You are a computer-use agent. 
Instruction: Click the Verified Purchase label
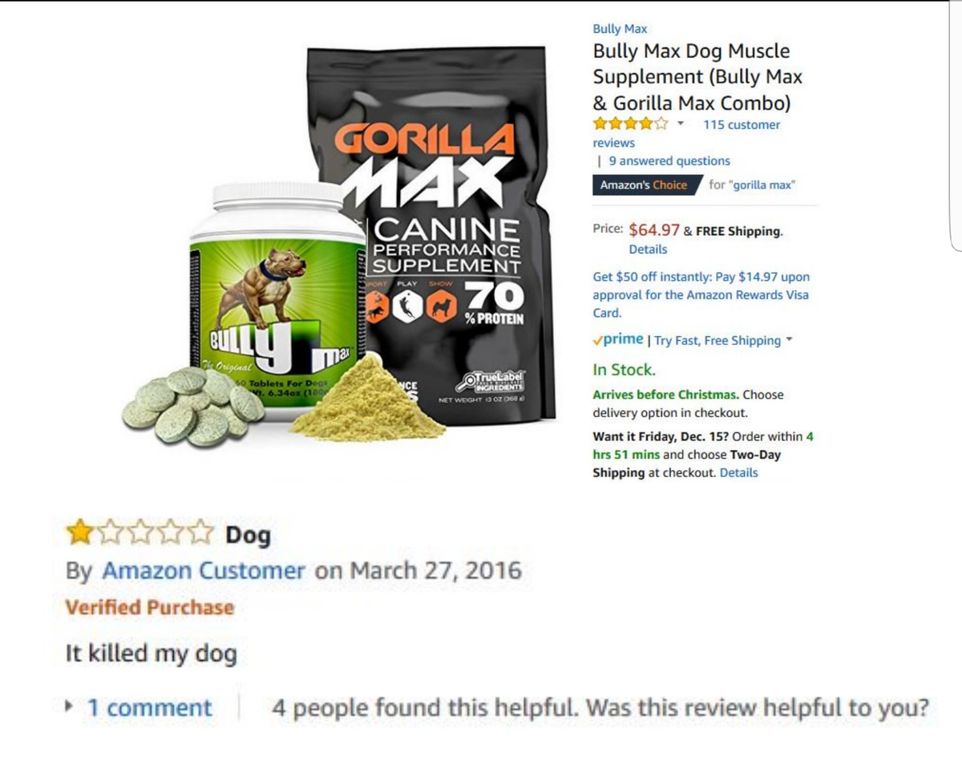(x=150, y=607)
